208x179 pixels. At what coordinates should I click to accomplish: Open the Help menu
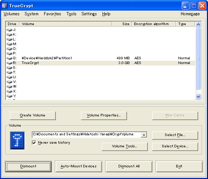click(x=106, y=14)
